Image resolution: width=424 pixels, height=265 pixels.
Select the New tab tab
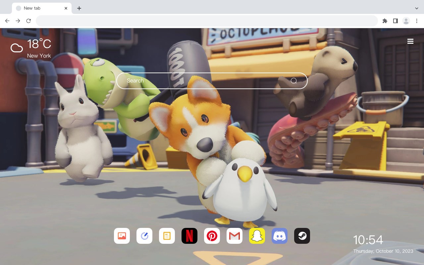[42, 8]
